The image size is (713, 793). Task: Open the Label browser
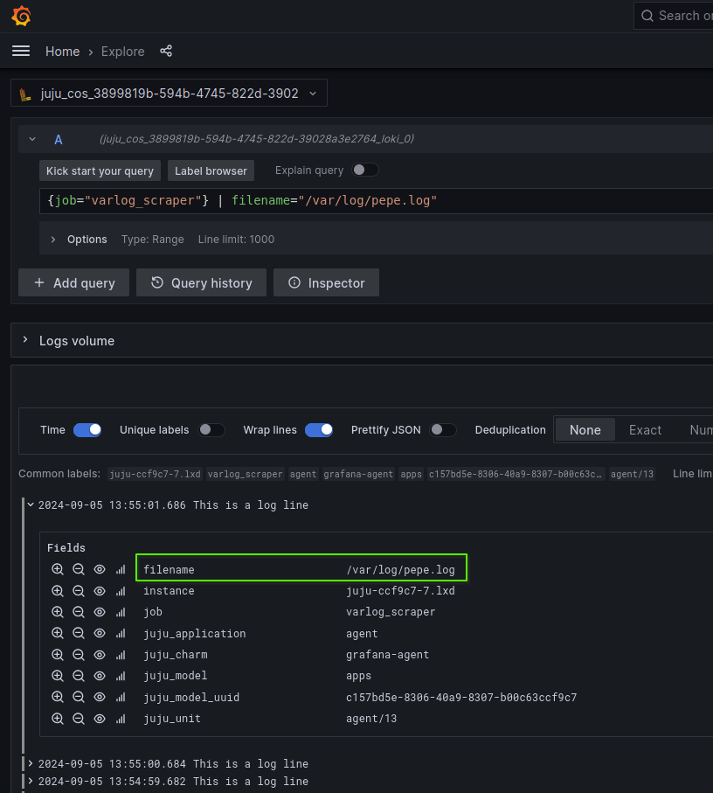tap(211, 170)
